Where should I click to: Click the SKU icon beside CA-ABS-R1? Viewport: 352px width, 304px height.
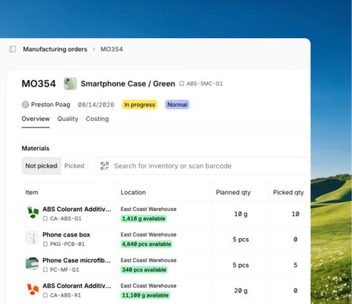point(45,295)
